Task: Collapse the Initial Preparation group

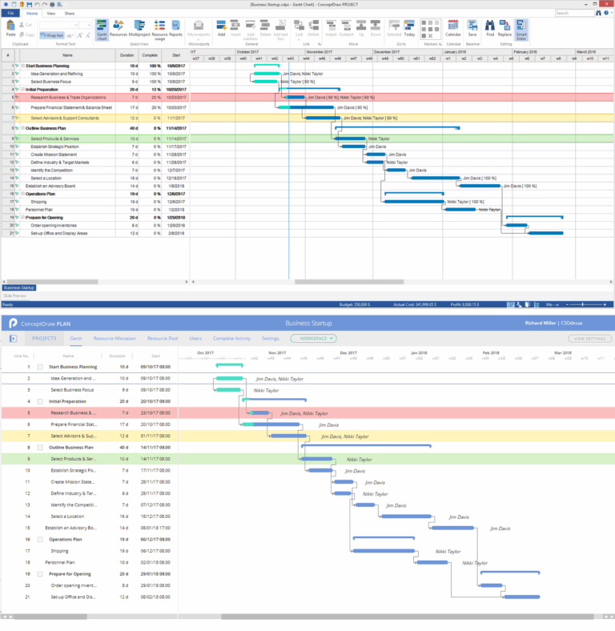Action: coord(23,90)
